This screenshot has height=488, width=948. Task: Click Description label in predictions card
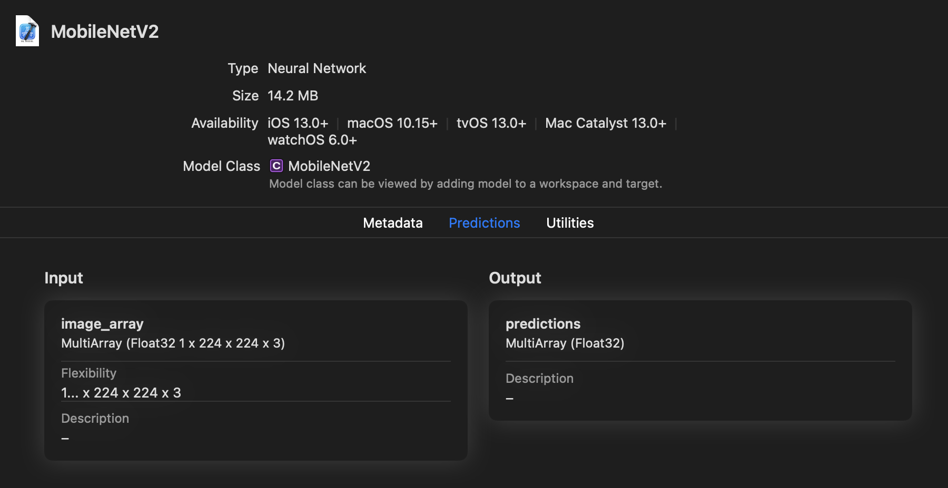click(x=539, y=379)
